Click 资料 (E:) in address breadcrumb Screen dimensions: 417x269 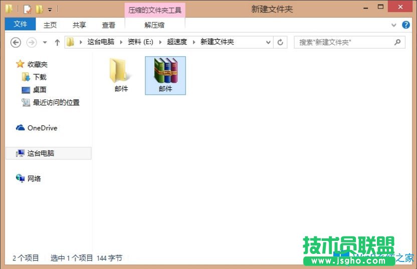pyautogui.click(x=140, y=42)
